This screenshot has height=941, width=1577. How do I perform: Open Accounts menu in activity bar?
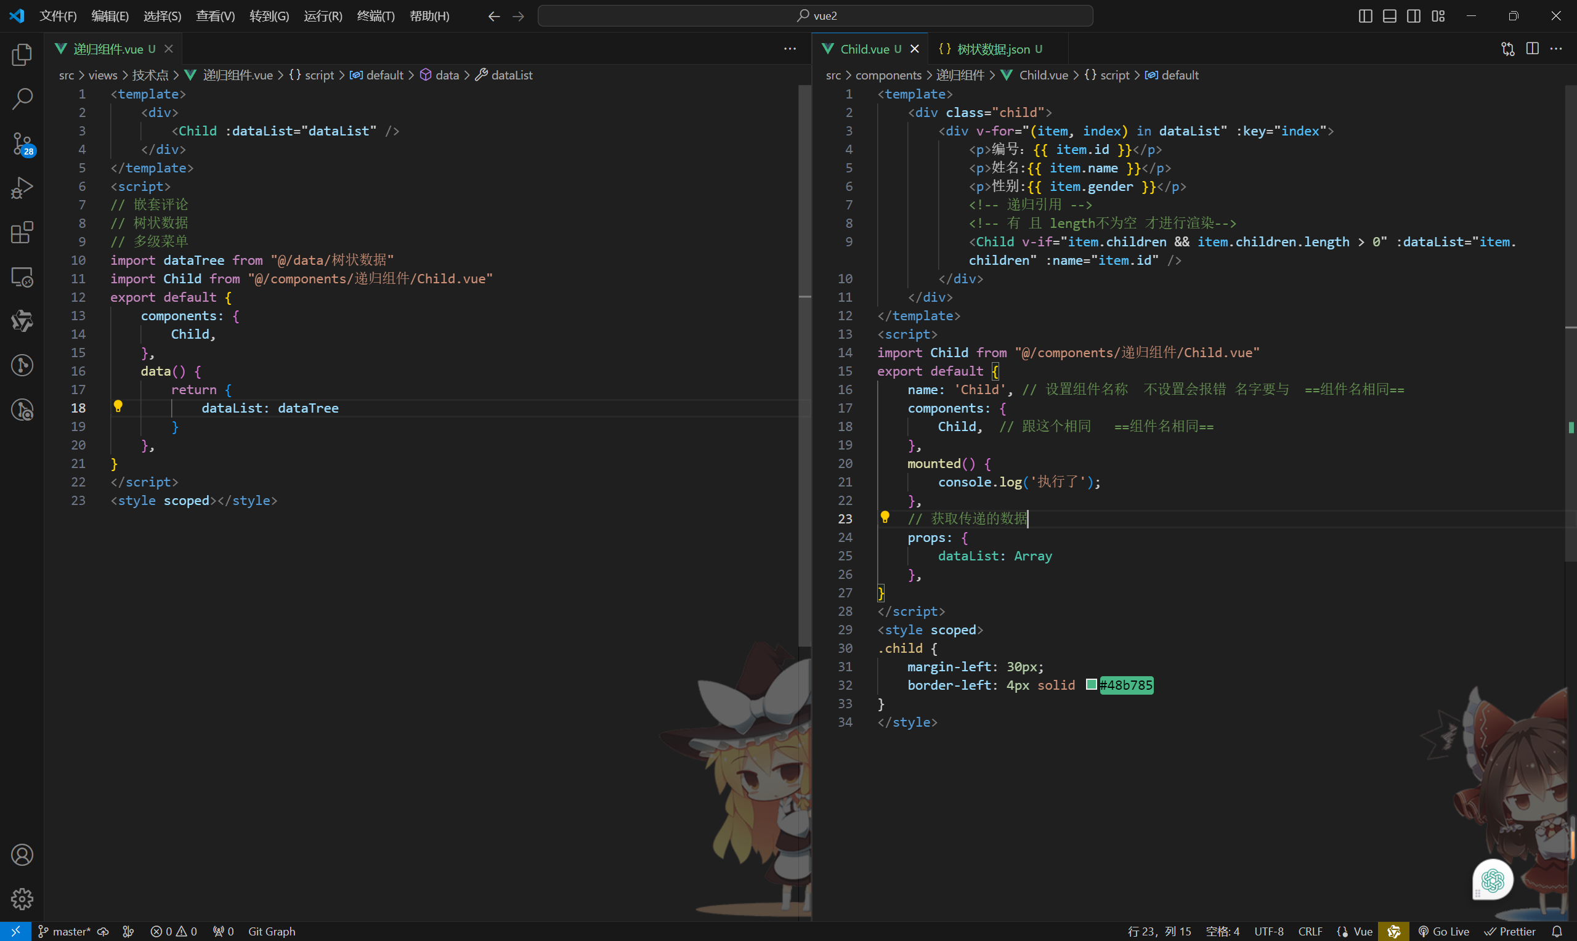pyautogui.click(x=22, y=855)
